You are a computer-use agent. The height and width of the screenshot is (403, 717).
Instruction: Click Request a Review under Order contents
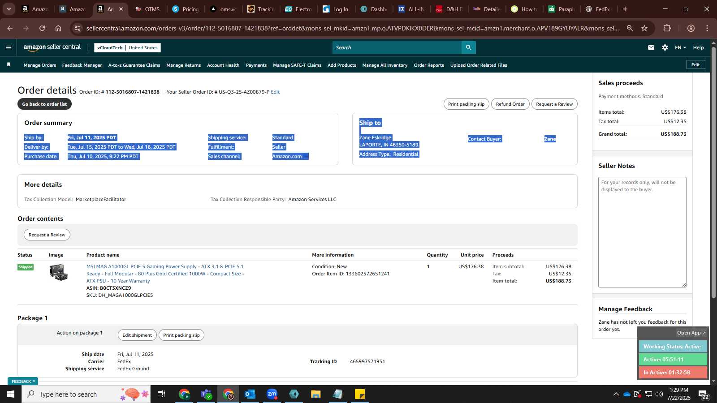47,235
